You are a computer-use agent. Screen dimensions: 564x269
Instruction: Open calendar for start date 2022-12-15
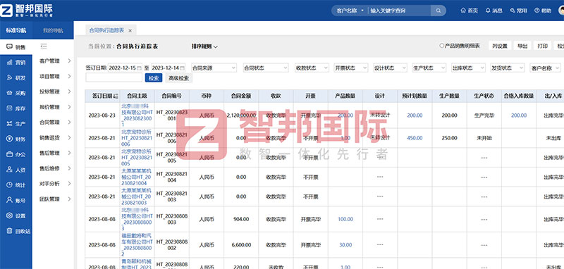tap(139, 68)
